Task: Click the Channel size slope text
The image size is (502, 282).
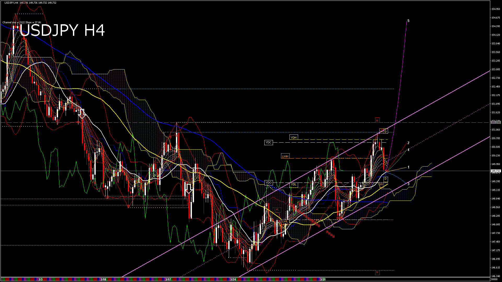Action: pyautogui.click(x=22, y=22)
